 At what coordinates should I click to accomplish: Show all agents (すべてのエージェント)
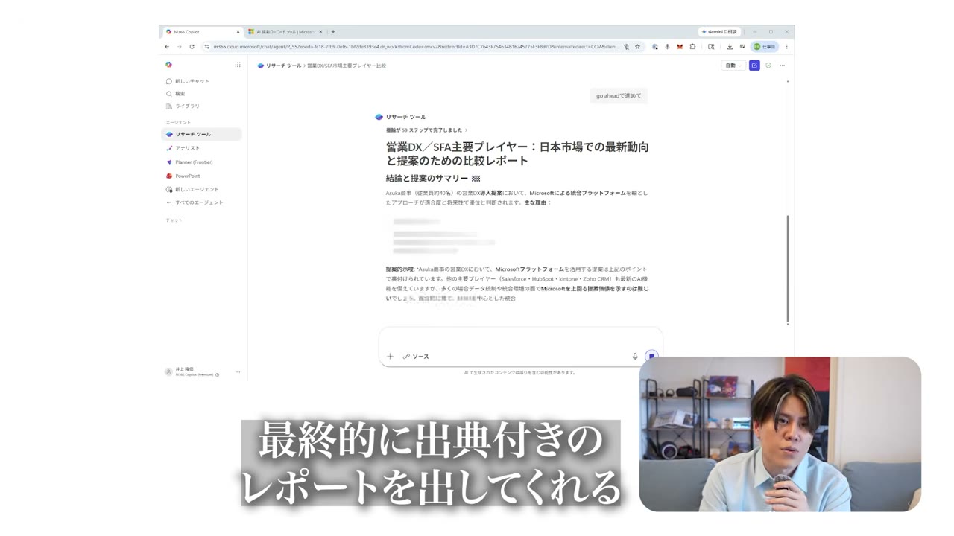[195, 202]
